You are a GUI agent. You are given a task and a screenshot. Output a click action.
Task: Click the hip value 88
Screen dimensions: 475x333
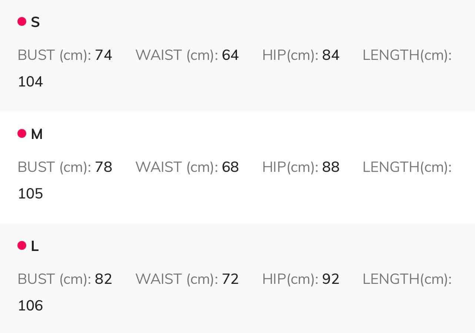(331, 167)
